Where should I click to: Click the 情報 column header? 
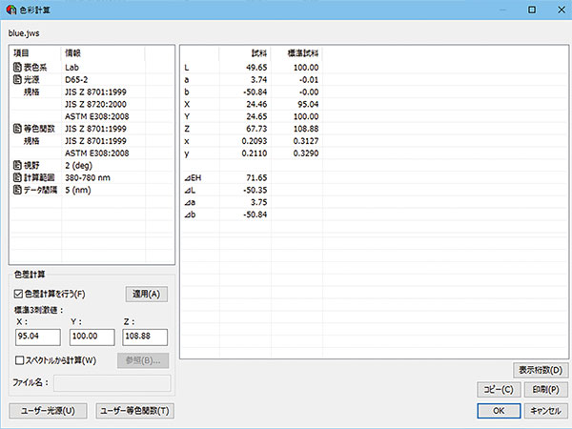point(72,53)
